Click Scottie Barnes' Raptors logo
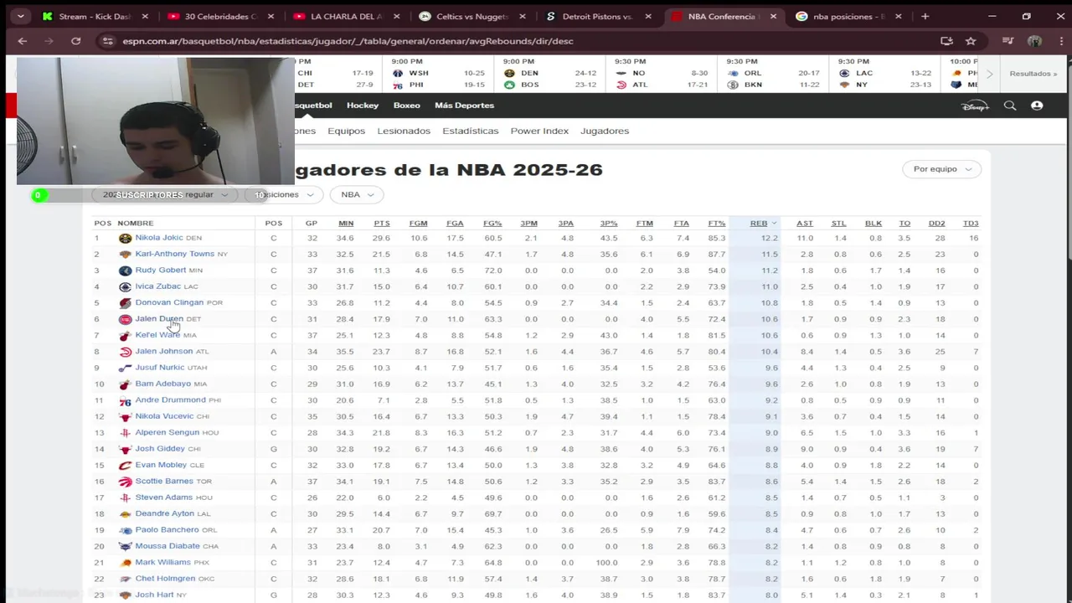Image resolution: width=1072 pixels, height=603 pixels. 125,482
